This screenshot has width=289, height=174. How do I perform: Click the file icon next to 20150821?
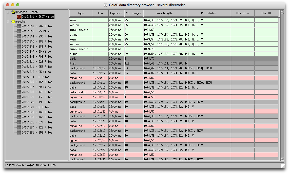(x=19, y=107)
